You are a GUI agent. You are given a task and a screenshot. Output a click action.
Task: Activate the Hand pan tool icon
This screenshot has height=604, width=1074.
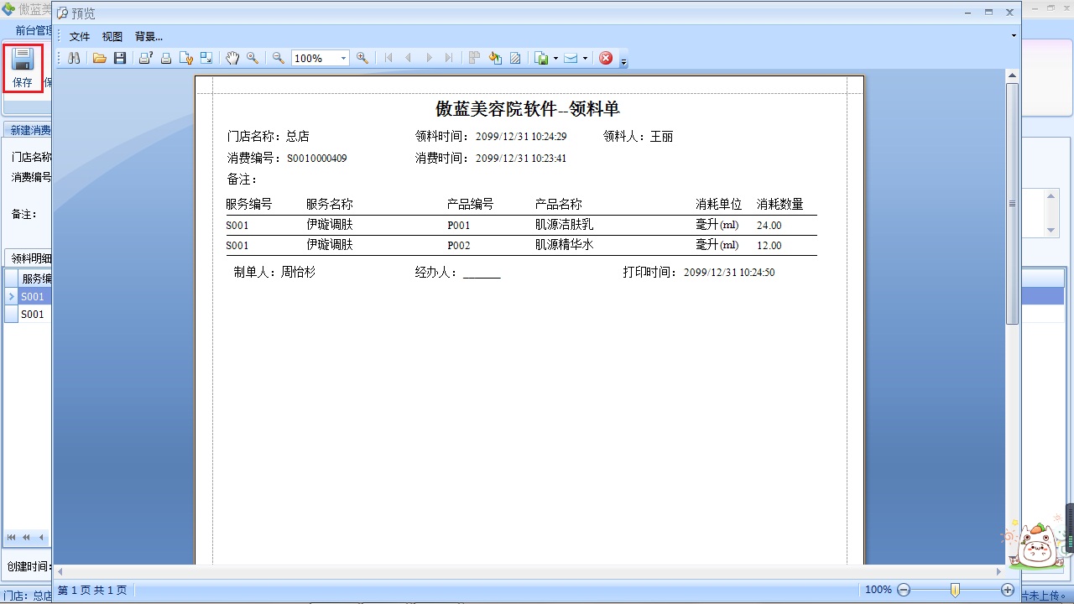[x=233, y=58]
